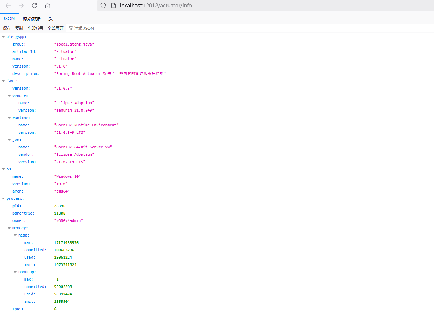
Task: Click the 保存 save button
Action: (7, 28)
